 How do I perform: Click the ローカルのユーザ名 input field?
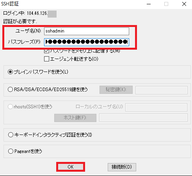click(156, 108)
